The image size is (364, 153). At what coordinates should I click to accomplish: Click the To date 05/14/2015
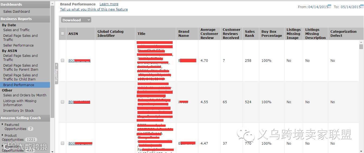[350, 7]
